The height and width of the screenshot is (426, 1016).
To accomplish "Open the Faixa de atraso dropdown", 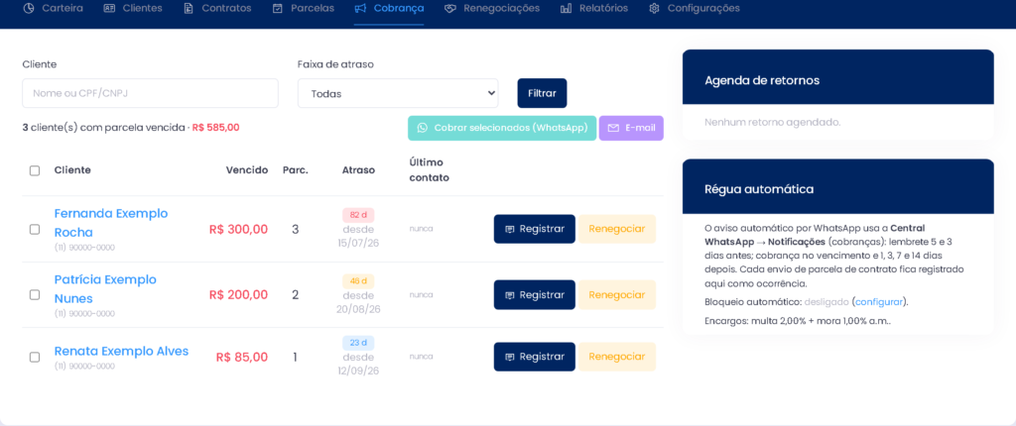I will coord(398,93).
